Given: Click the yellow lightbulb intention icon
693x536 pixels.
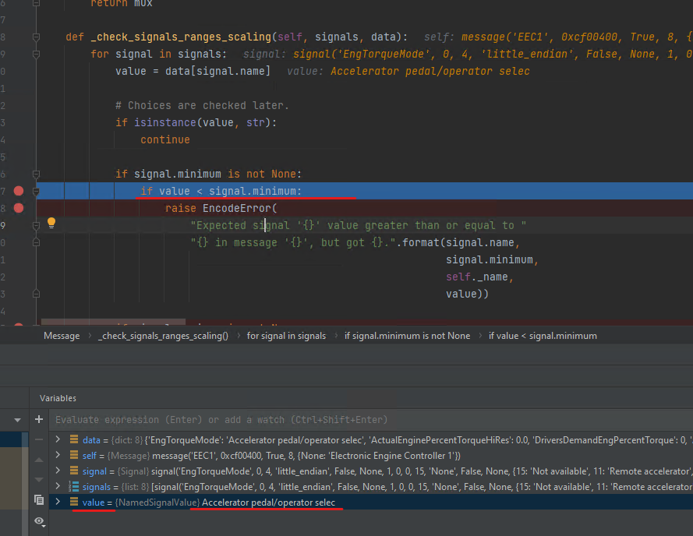Looking at the screenshot, I should [x=51, y=224].
